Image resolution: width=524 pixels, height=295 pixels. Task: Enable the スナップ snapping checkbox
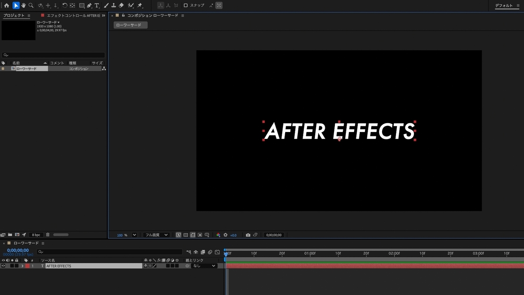(186, 5)
